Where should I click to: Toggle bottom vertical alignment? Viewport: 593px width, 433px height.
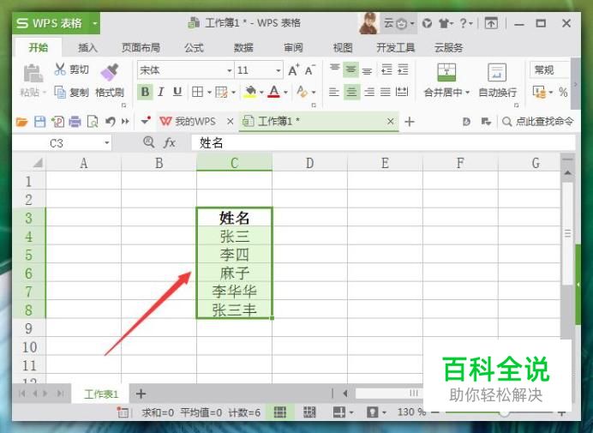[x=368, y=70]
